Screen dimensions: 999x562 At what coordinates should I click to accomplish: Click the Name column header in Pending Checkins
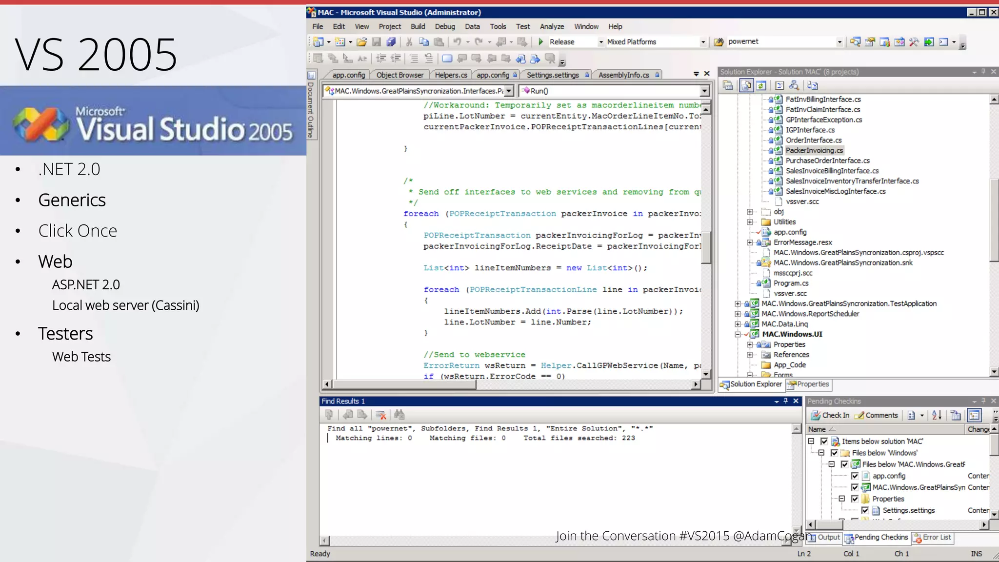pyautogui.click(x=885, y=429)
